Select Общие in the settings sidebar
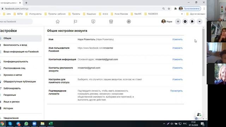This screenshot has height=127, width=226. pyautogui.click(x=21, y=38)
